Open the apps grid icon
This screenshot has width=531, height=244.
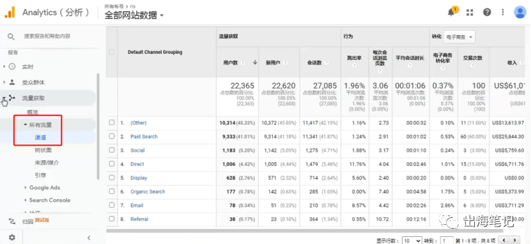click(x=470, y=13)
